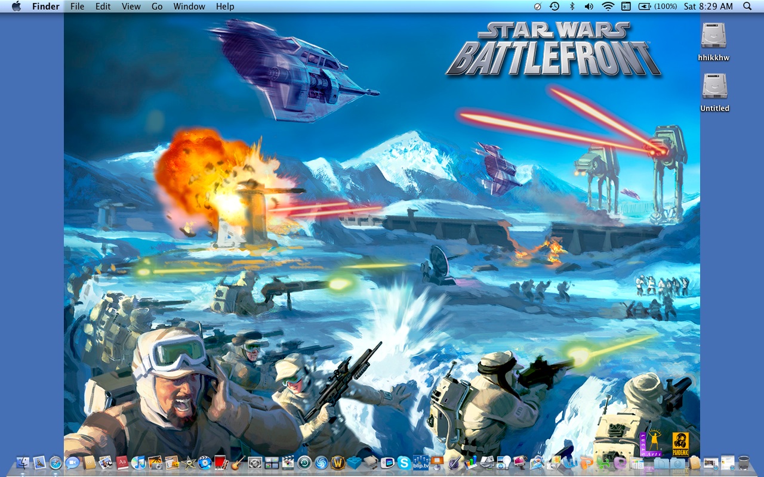Viewport: 764px width, 477px height.
Task: Open the Downloads folder stack in Dock
Action: (x=677, y=463)
